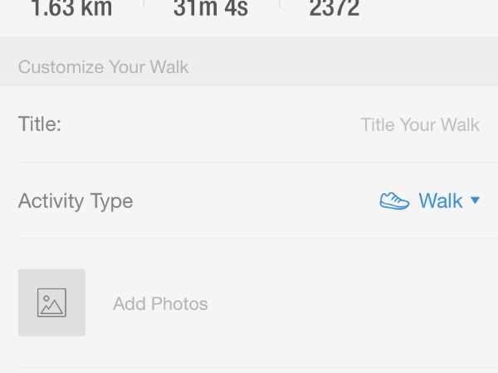Image resolution: width=498 pixels, height=373 pixels.
Task: Click the divider between duration and steps
Action: (x=280, y=4)
